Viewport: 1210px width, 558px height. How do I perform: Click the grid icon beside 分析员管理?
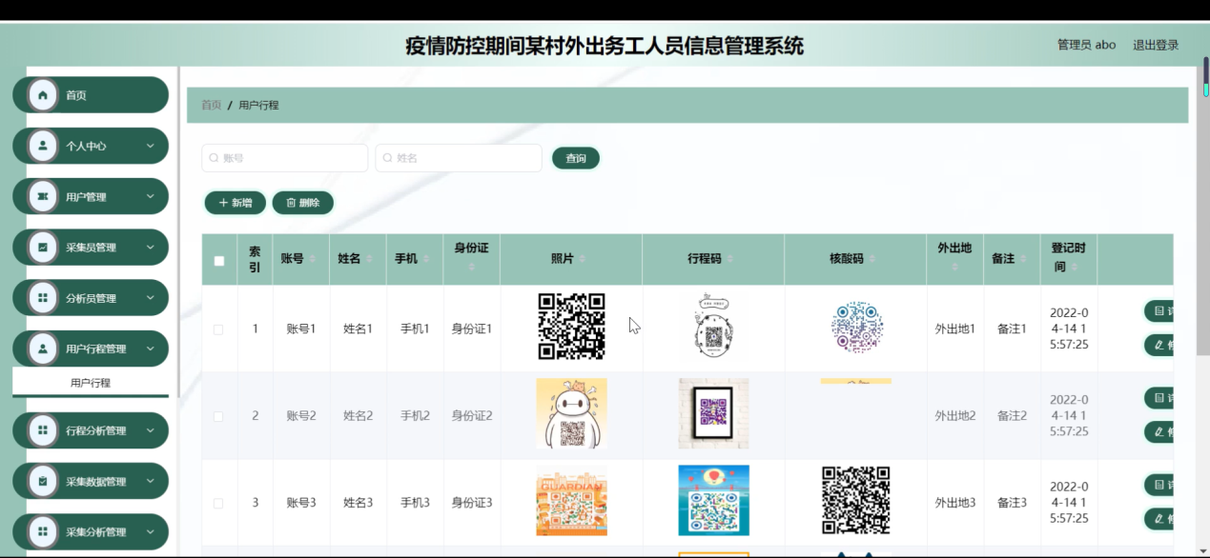pos(43,298)
